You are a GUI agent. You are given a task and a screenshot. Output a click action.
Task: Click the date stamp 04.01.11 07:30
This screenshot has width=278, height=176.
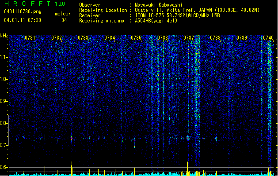[23, 20]
